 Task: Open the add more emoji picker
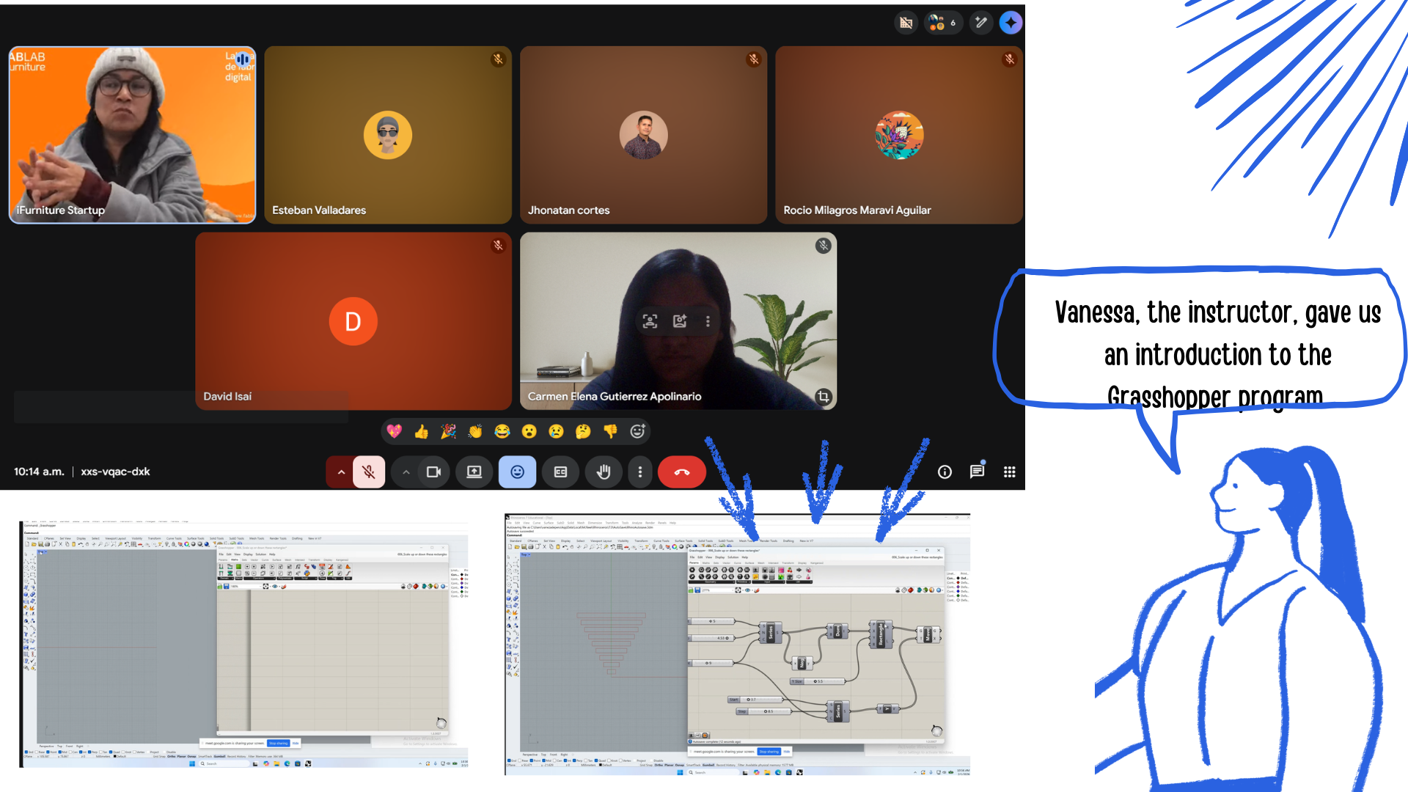point(637,431)
